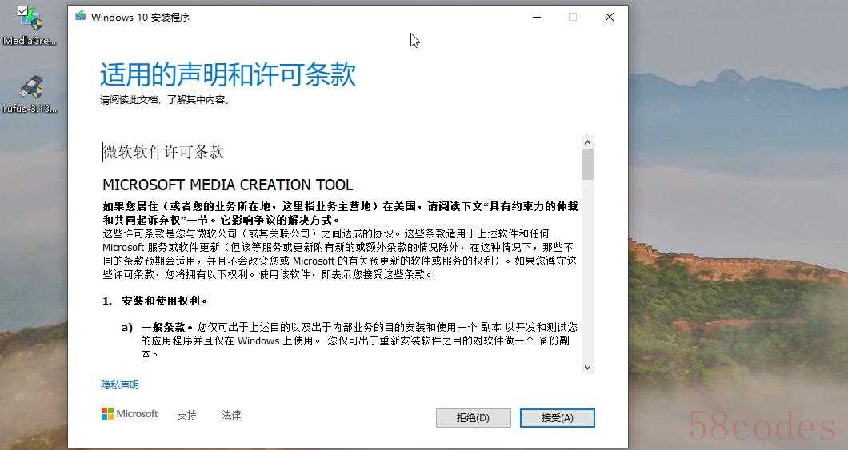Open the 法律 link
The height and width of the screenshot is (450, 848).
click(x=231, y=415)
